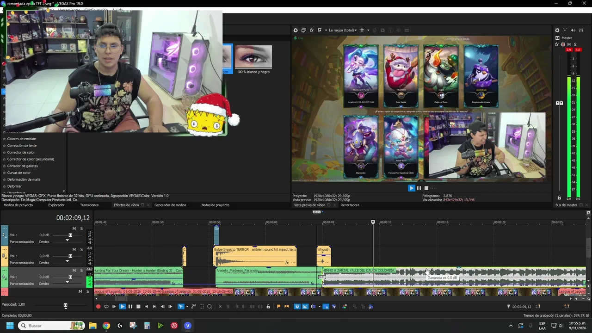
Task: Select the Normal Edit tool arrow icon
Action: [x=180, y=307]
